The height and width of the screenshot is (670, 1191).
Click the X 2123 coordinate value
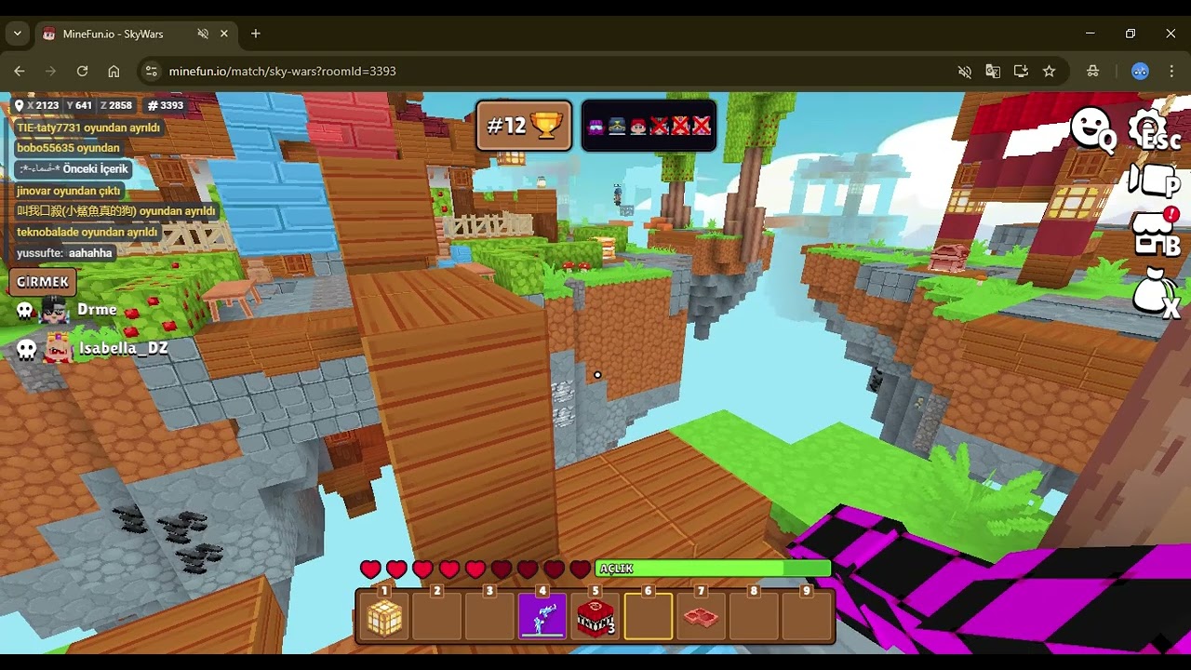click(43, 106)
